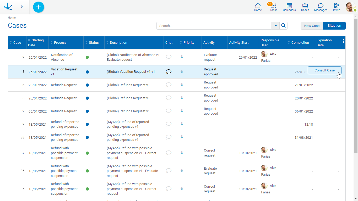Expand the search options dropdown arrow
Viewport: 358px width, 201px height.
(275, 26)
